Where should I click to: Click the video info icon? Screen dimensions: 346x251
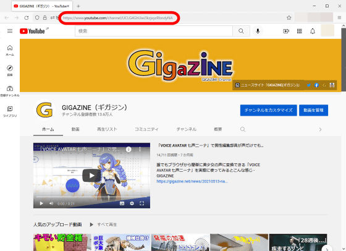pyautogui.click(x=129, y=150)
